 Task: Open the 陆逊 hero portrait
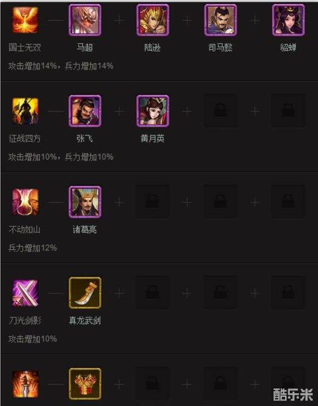point(153,20)
